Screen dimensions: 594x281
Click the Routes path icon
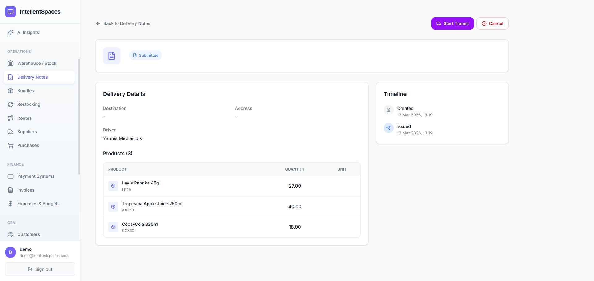pos(11,118)
